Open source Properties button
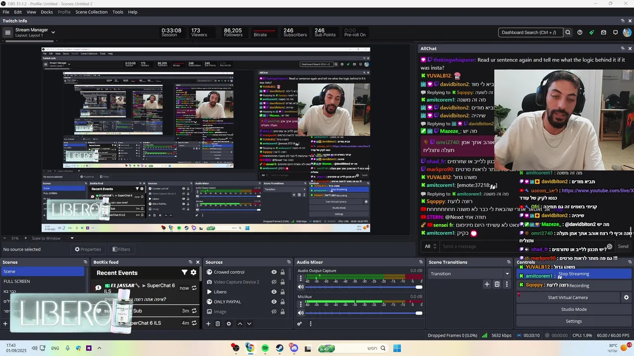Image resolution: width=634 pixels, height=356 pixels. click(x=88, y=249)
